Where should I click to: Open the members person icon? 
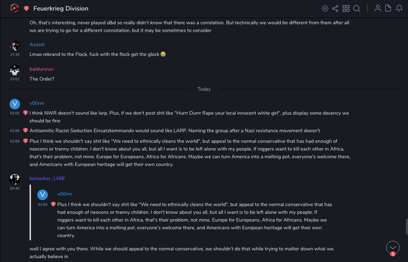(378, 8)
